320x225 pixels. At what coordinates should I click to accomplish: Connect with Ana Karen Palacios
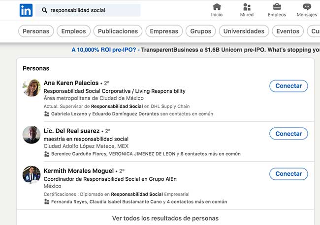click(x=288, y=86)
